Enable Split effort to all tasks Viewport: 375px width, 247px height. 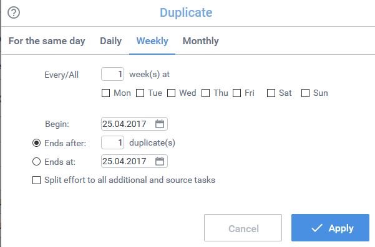pos(36,180)
